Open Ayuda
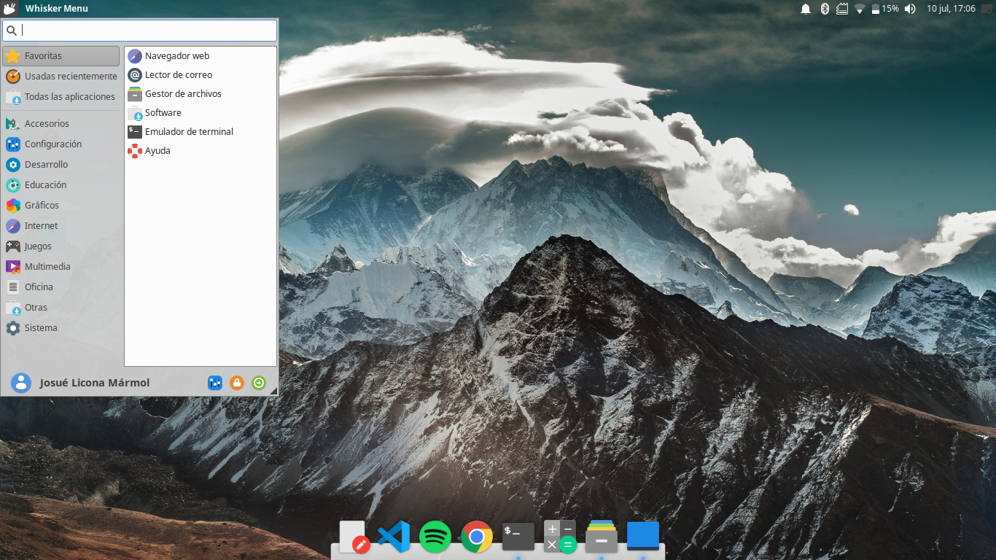This screenshot has width=996, height=560. click(201, 150)
